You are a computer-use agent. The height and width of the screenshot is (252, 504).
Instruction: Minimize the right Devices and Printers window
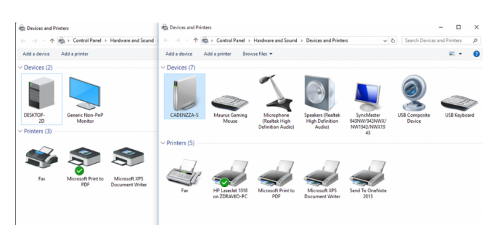point(441,27)
